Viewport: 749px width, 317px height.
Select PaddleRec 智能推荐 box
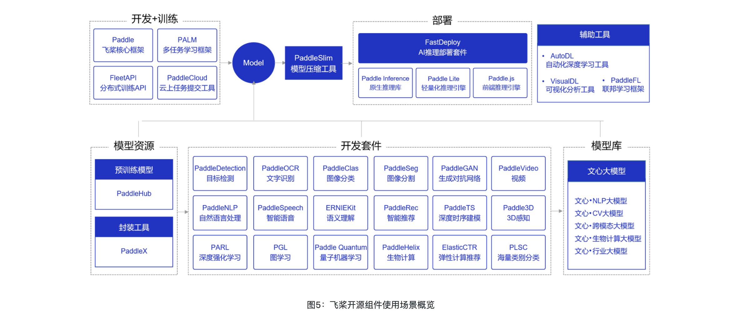(x=401, y=213)
